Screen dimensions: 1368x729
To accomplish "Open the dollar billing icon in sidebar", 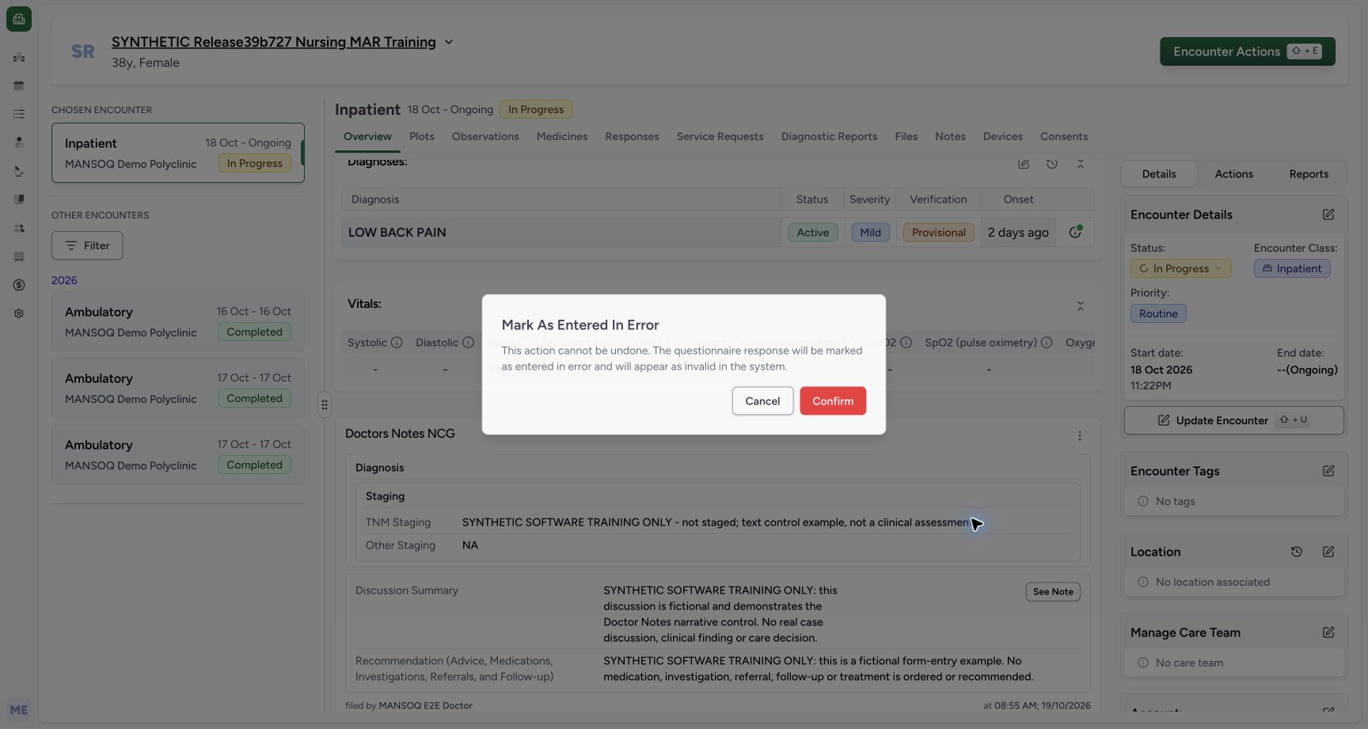I will [19, 285].
